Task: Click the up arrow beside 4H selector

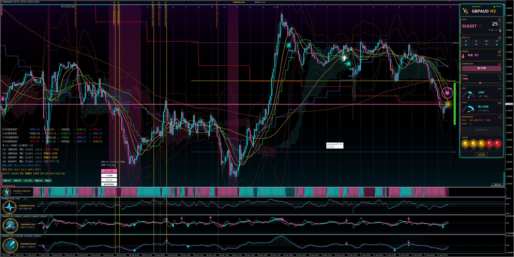Action: (73, 6)
